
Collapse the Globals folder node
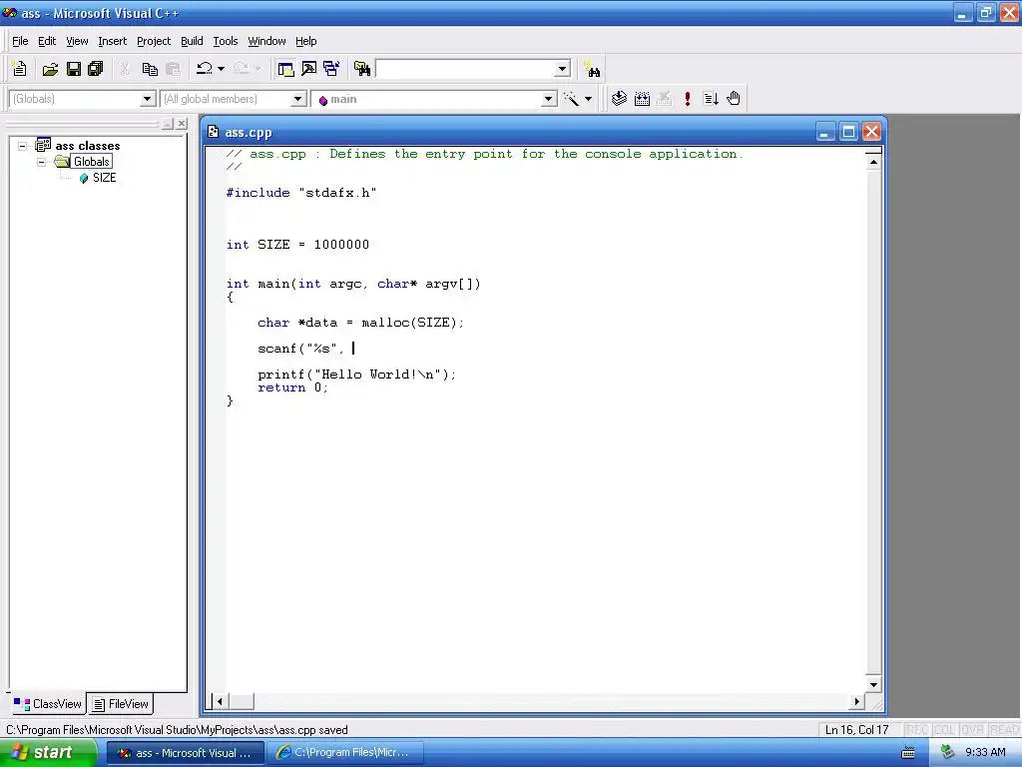coord(42,162)
